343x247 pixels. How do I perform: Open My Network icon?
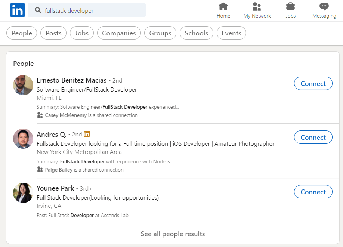[257, 7]
